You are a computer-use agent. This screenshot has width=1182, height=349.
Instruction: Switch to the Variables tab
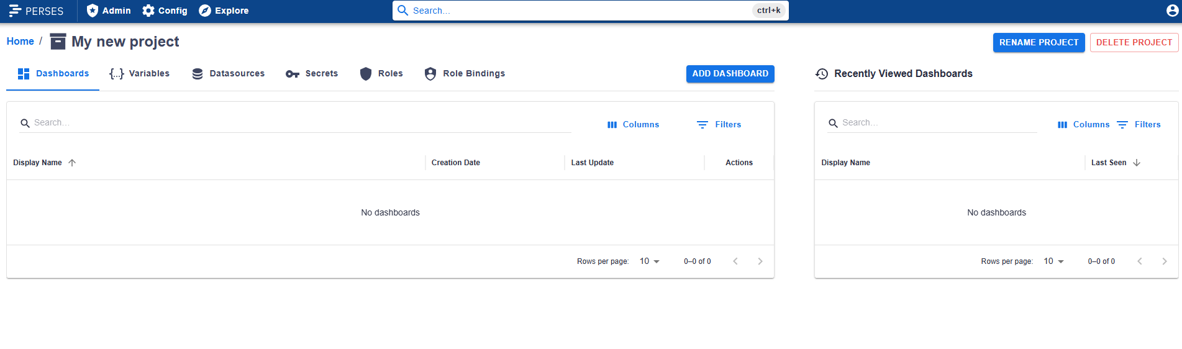click(139, 73)
